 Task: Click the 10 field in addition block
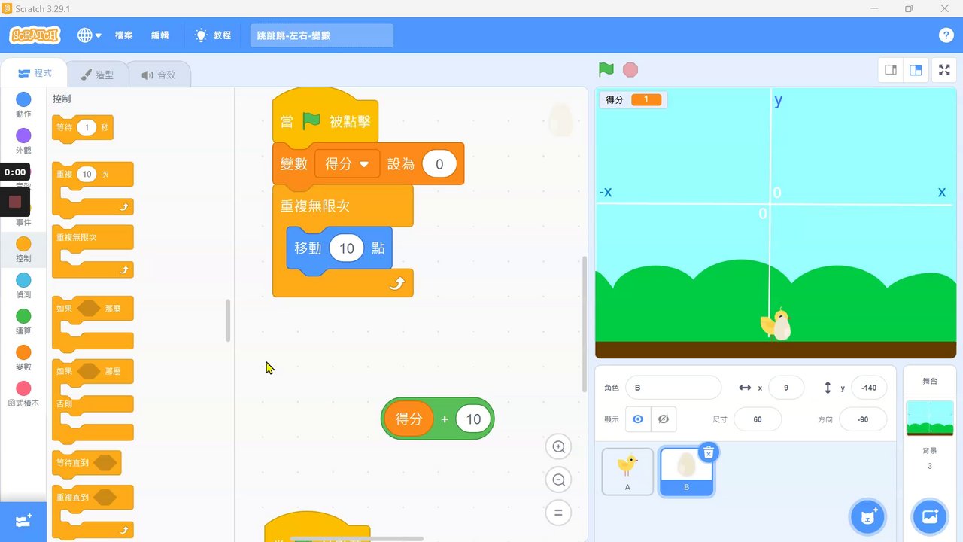click(x=473, y=419)
